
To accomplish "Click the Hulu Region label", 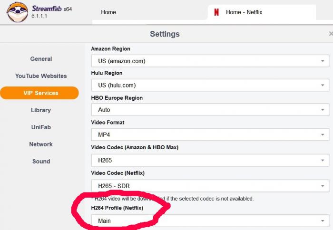I will 107,73.
